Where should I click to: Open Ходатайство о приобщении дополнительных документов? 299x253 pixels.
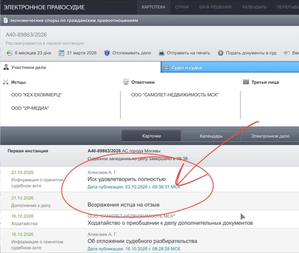(x=170, y=223)
